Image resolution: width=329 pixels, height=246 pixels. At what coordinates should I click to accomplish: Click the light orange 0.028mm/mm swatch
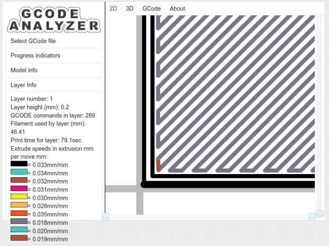(x=19, y=205)
